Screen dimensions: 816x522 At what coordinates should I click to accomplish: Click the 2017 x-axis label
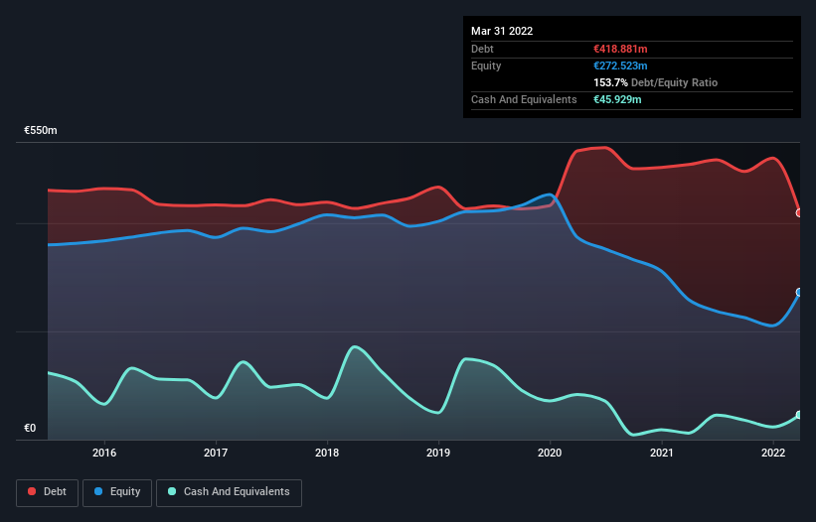[x=216, y=453]
